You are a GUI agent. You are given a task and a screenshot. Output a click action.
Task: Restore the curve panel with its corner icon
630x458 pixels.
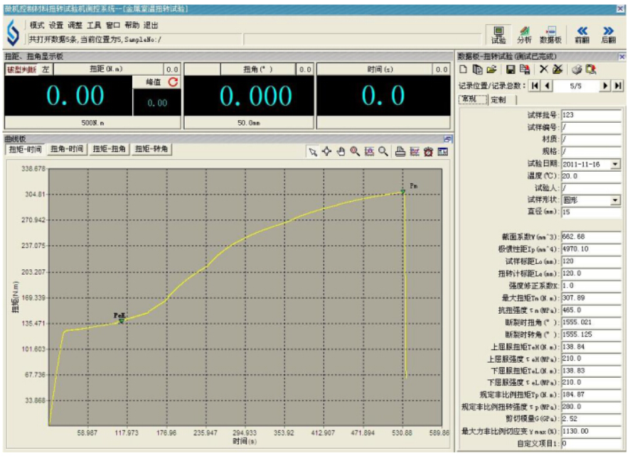(x=448, y=139)
